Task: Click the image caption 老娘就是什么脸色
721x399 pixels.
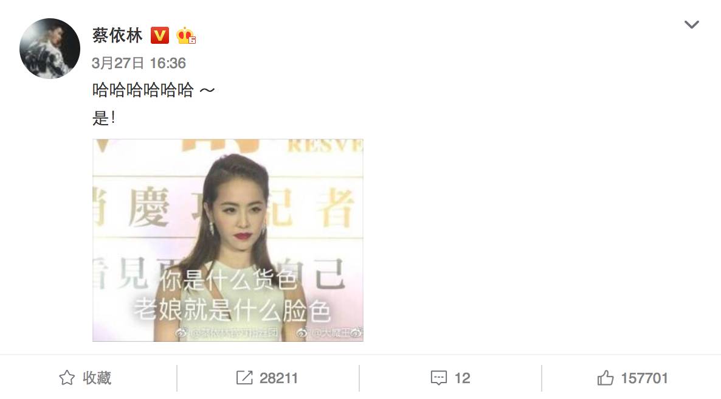Action: pyautogui.click(x=232, y=310)
